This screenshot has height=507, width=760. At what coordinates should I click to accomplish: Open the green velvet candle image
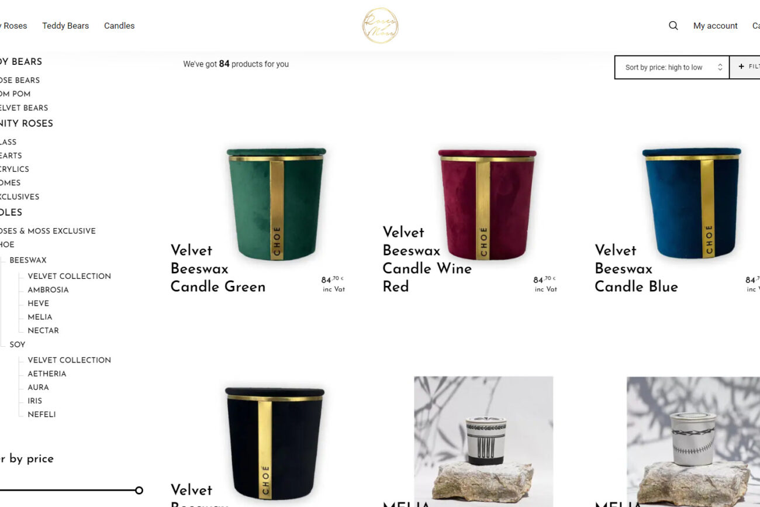(x=276, y=203)
